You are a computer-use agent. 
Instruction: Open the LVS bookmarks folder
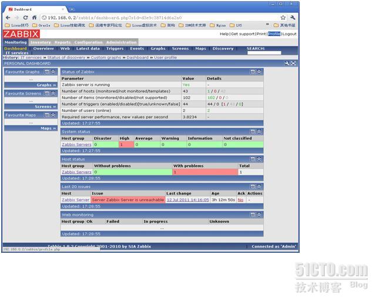coord(236,25)
